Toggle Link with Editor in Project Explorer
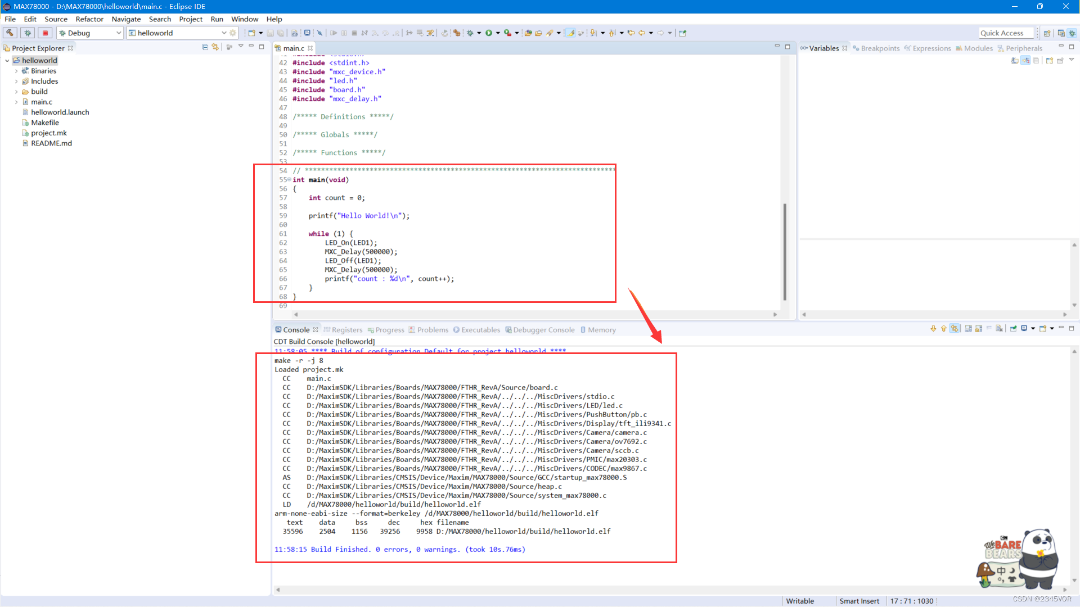 (x=215, y=47)
